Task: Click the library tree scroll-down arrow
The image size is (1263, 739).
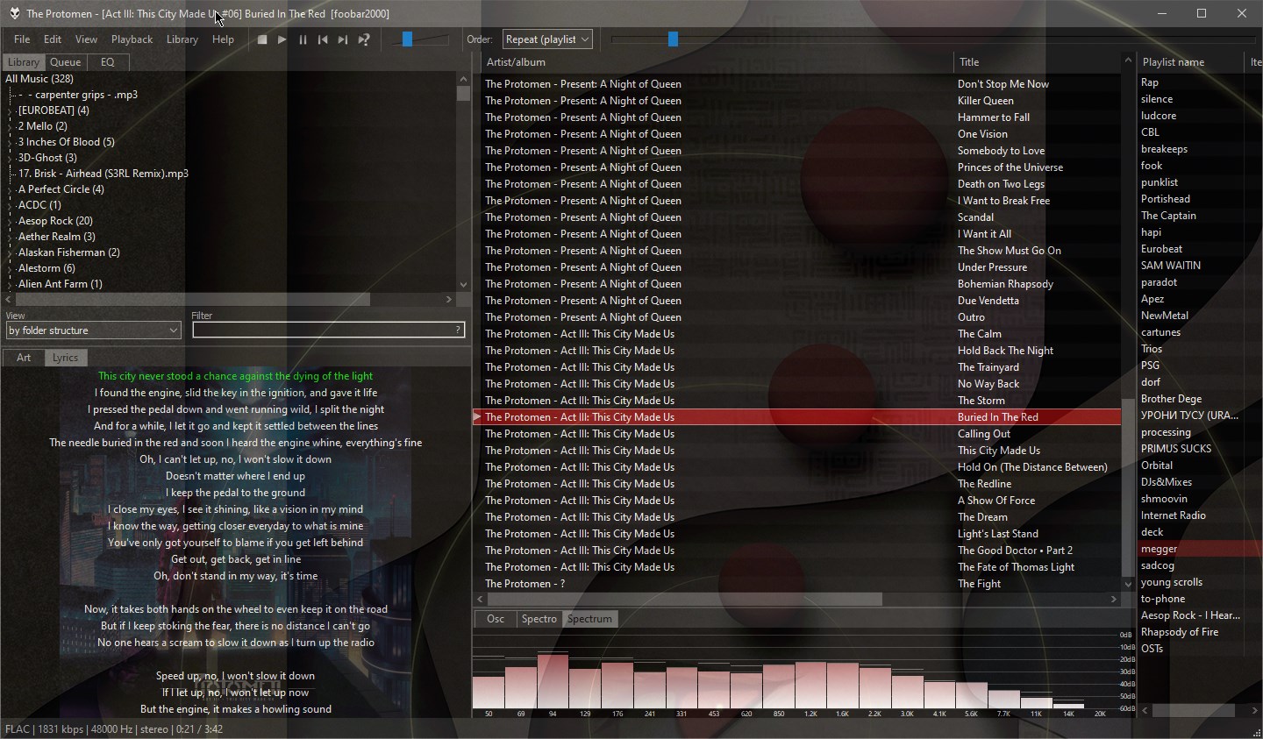Action: click(463, 284)
